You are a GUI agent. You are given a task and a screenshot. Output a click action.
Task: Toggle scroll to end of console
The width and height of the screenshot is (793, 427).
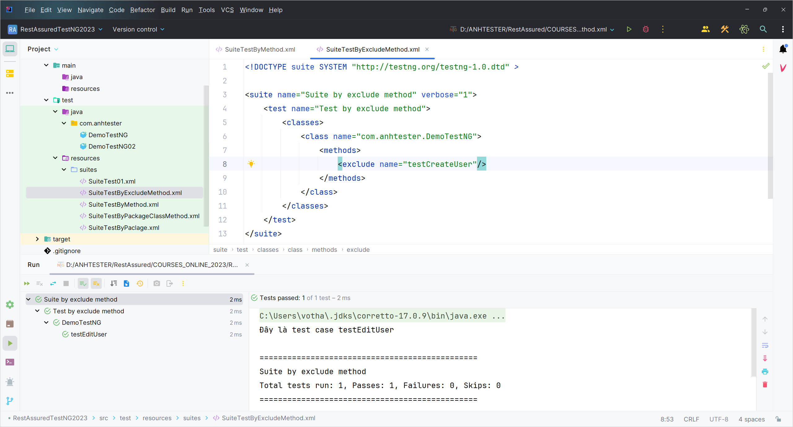pos(765,359)
